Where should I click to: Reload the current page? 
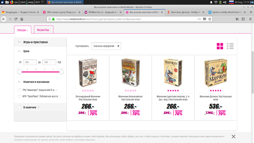[16, 19]
